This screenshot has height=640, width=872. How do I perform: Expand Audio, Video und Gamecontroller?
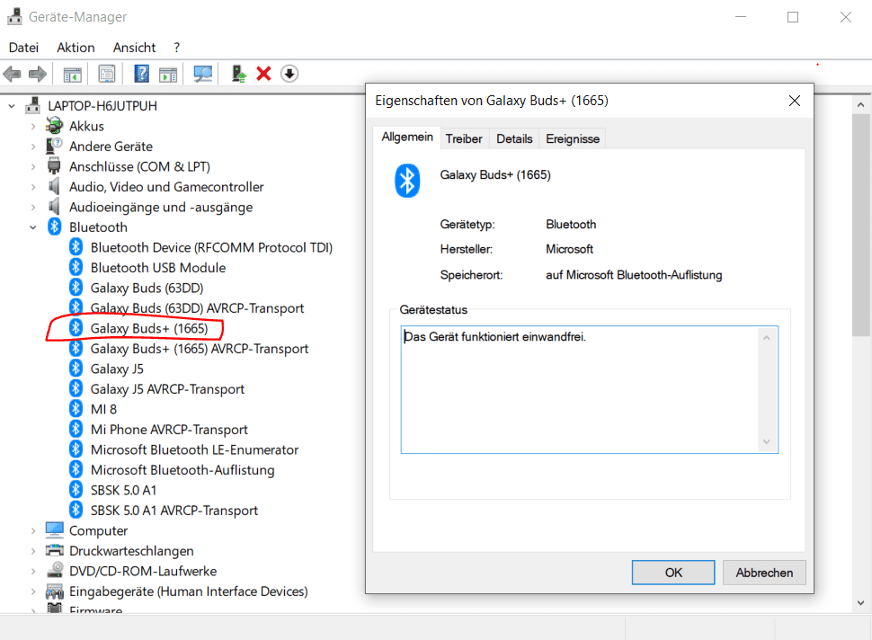click(x=33, y=187)
